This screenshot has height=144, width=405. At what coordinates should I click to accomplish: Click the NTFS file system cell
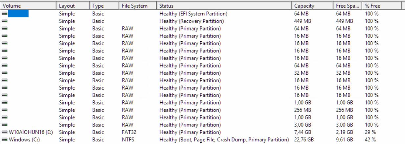tap(127, 140)
